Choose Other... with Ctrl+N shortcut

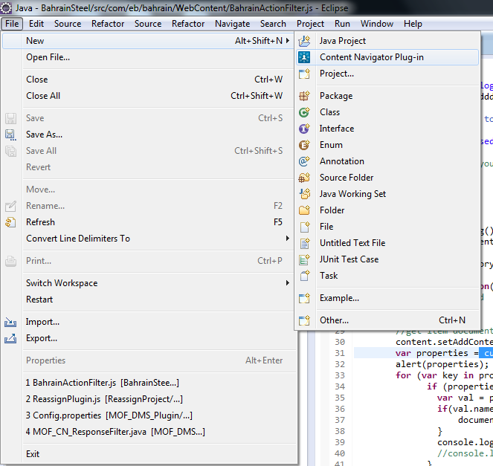[387, 320]
